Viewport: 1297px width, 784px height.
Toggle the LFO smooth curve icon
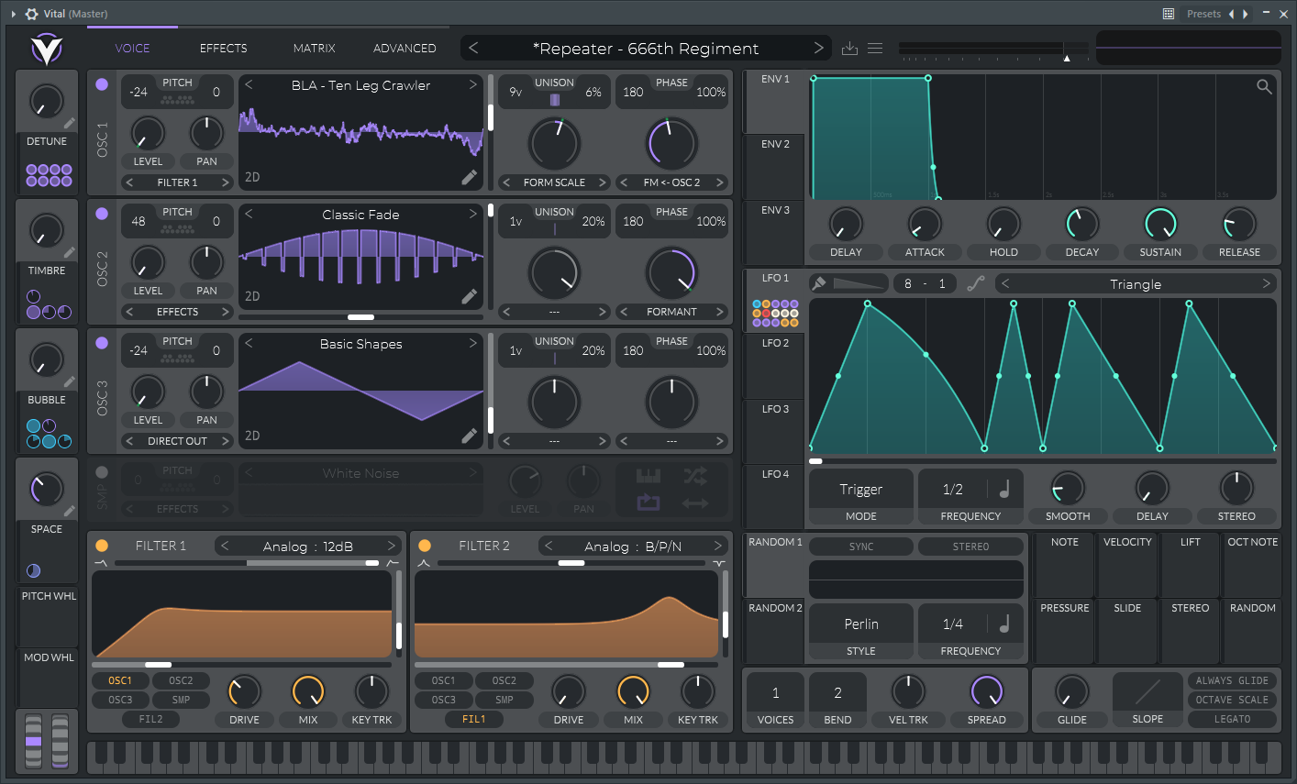pyautogui.click(x=976, y=283)
